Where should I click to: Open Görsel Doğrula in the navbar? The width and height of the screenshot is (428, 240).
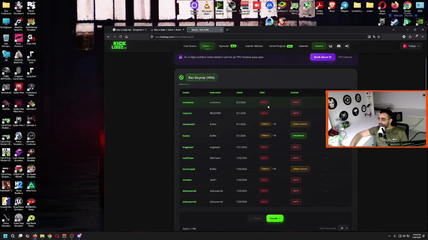tap(281, 46)
